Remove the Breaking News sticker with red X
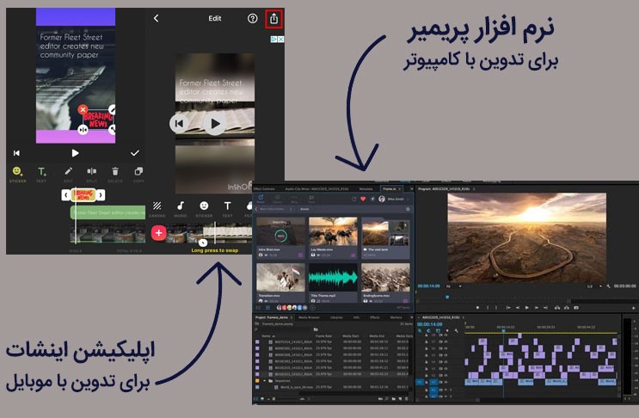This screenshot has width=639, height=418. click(83, 109)
